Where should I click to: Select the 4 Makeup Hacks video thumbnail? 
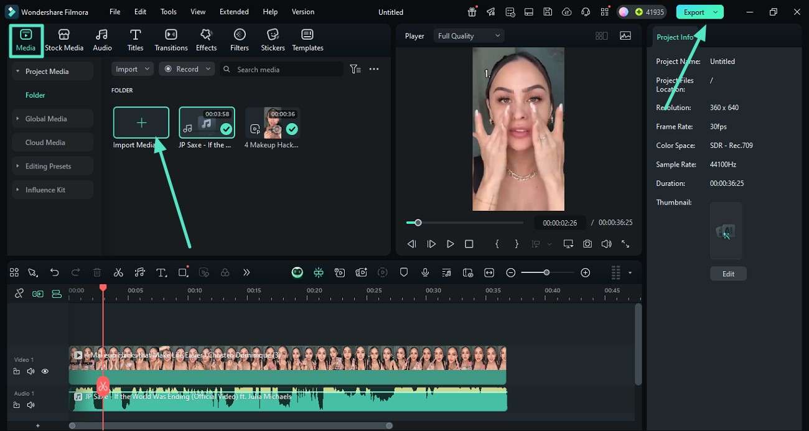pos(272,123)
